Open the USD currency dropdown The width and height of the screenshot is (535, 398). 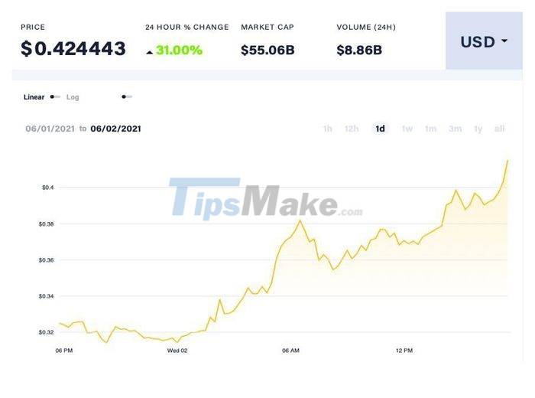click(x=483, y=42)
